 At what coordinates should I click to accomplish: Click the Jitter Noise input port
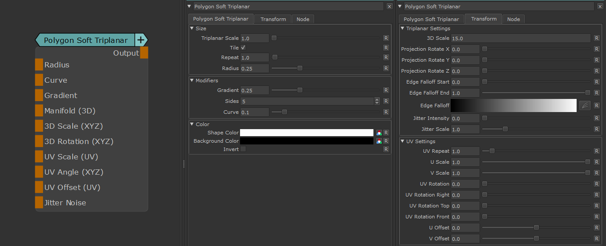click(x=39, y=203)
